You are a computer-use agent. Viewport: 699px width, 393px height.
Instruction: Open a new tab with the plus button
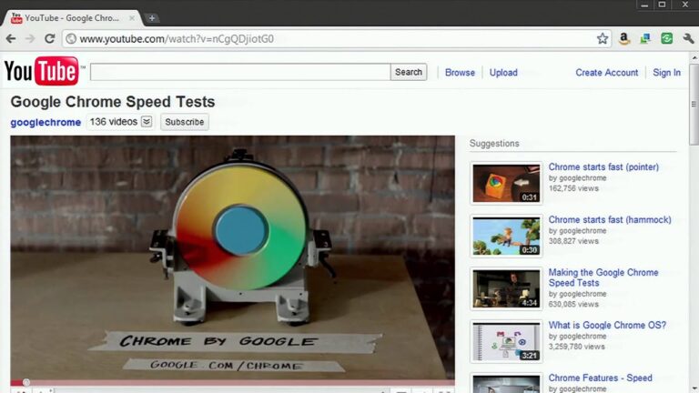[x=152, y=18]
